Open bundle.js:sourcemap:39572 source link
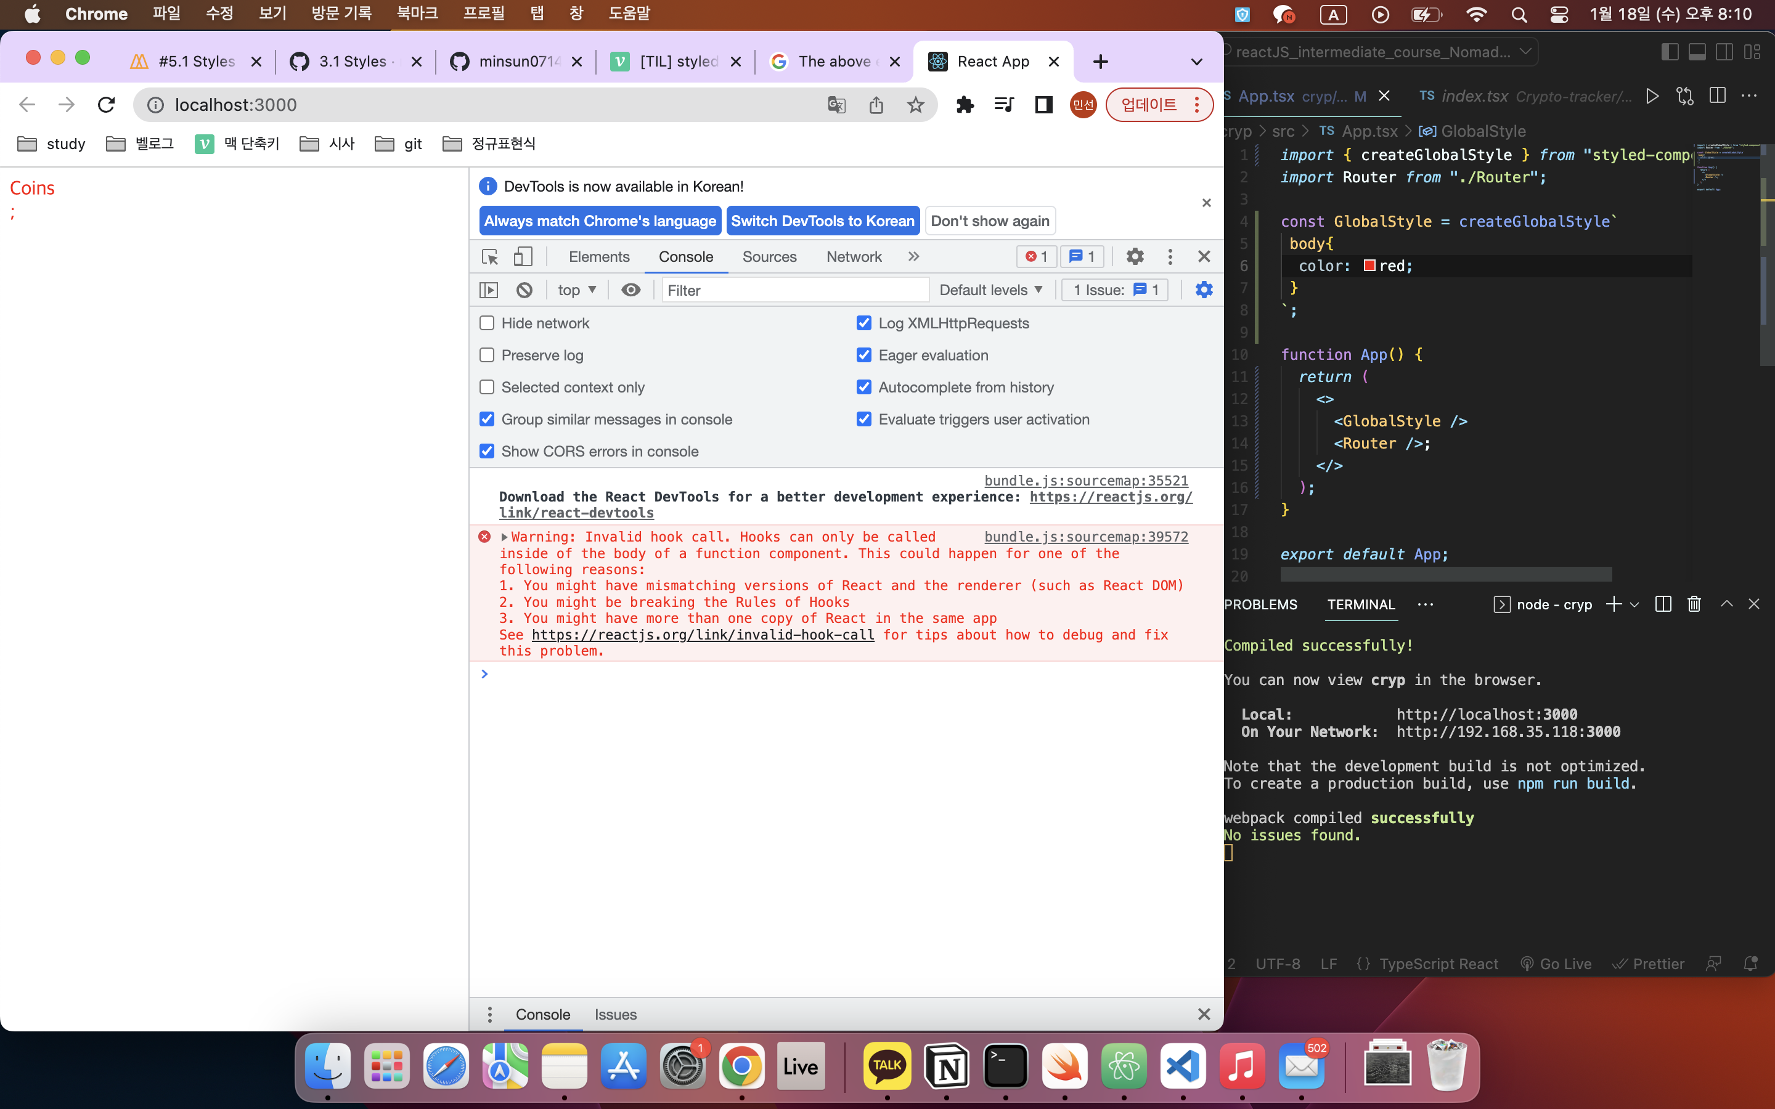The height and width of the screenshot is (1109, 1775). 1085,537
